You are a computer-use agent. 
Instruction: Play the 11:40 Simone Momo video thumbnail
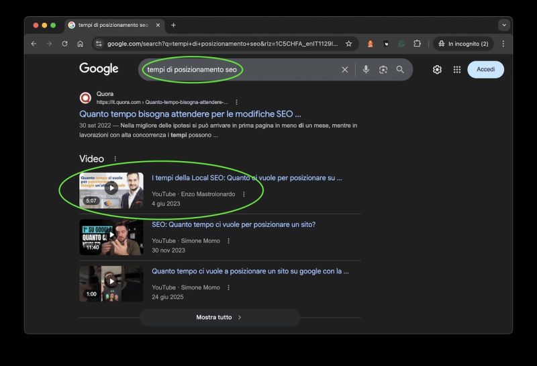(111, 237)
